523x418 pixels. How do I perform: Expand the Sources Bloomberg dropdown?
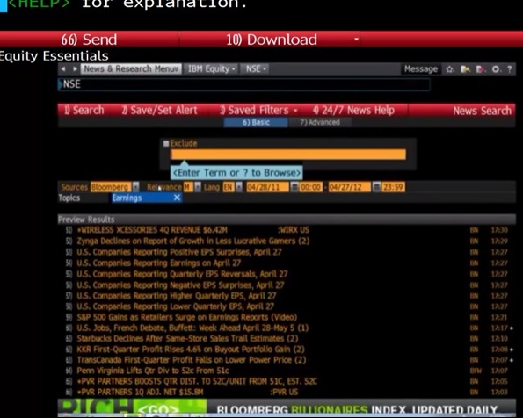[x=135, y=187]
